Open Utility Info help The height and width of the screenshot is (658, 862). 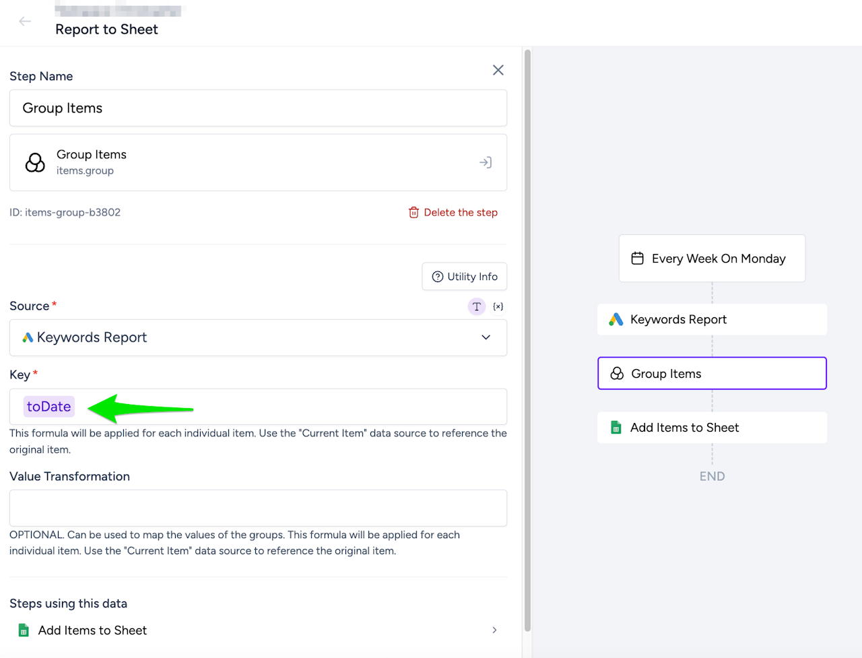(464, 277)
